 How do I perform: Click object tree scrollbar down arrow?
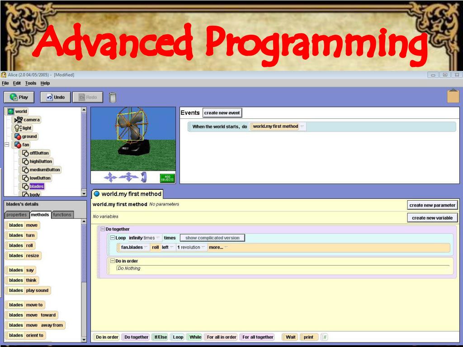[x=84, y=193]
